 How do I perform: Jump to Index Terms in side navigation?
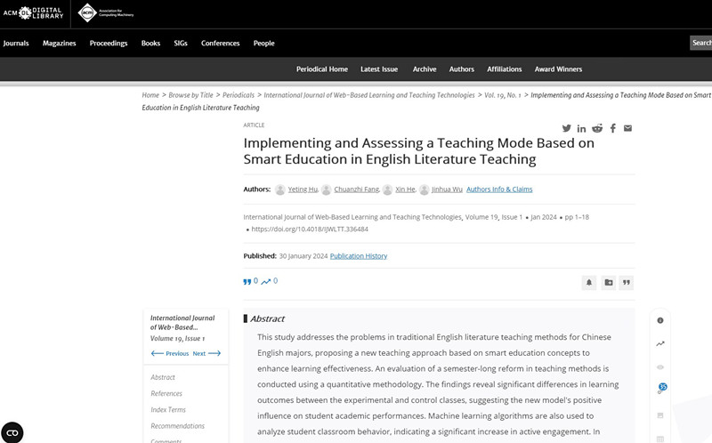pyautogui.click(x=168, y=410)
